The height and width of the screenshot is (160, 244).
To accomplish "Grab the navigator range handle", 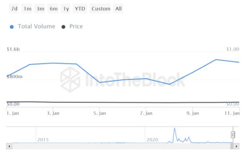I will pos(233,135).
